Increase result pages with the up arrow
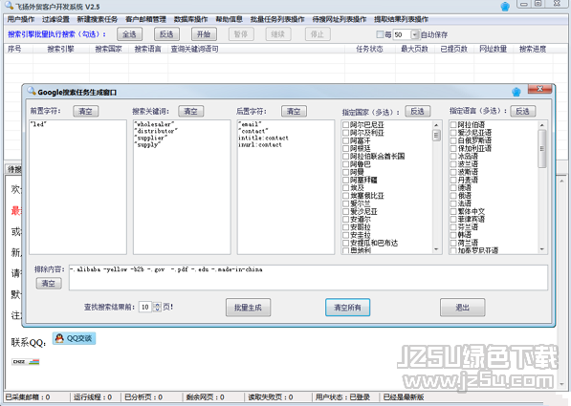Image resolution: width=571 pixels, height=406 pixels. tap(157, 305)
